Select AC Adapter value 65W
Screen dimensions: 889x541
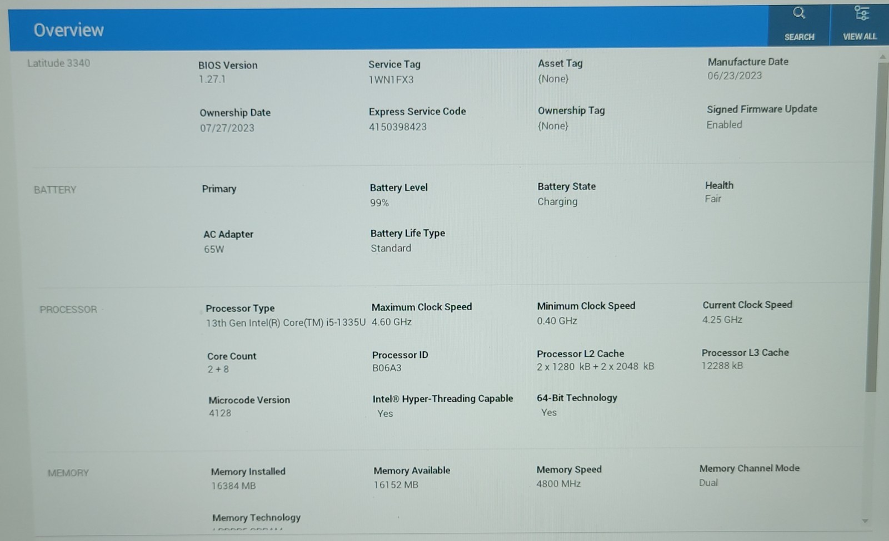pos(214,250)
